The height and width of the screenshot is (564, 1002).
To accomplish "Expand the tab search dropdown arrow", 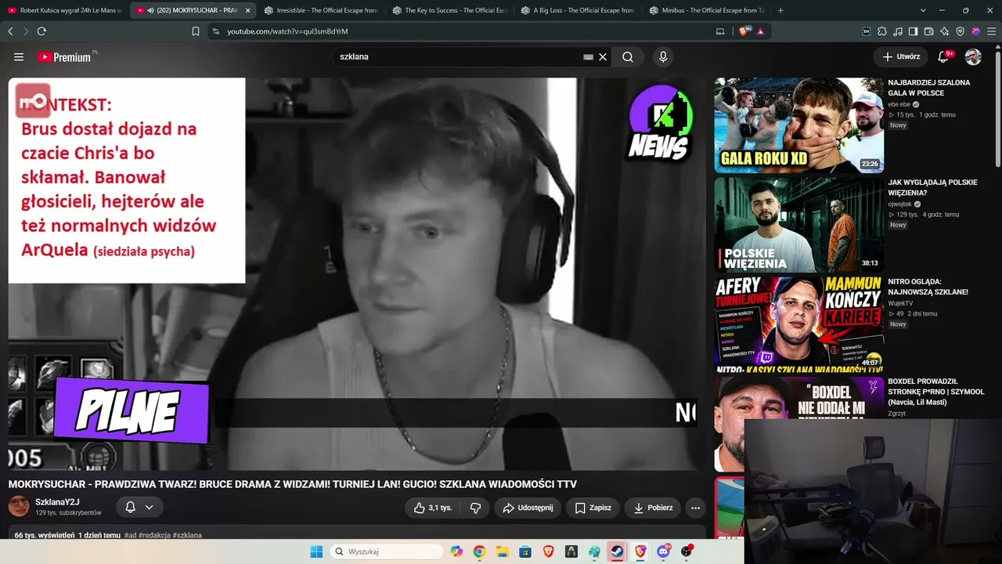I will [923, 10].
